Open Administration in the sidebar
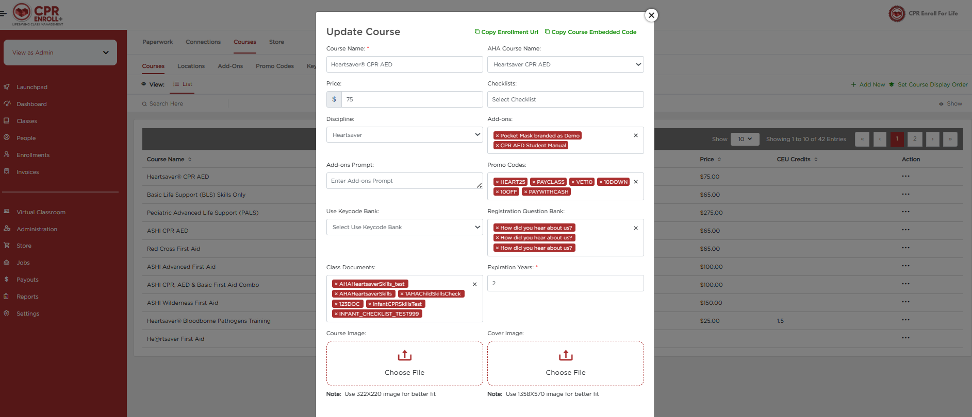Screen dimensions: 972x417 point(37,229)
